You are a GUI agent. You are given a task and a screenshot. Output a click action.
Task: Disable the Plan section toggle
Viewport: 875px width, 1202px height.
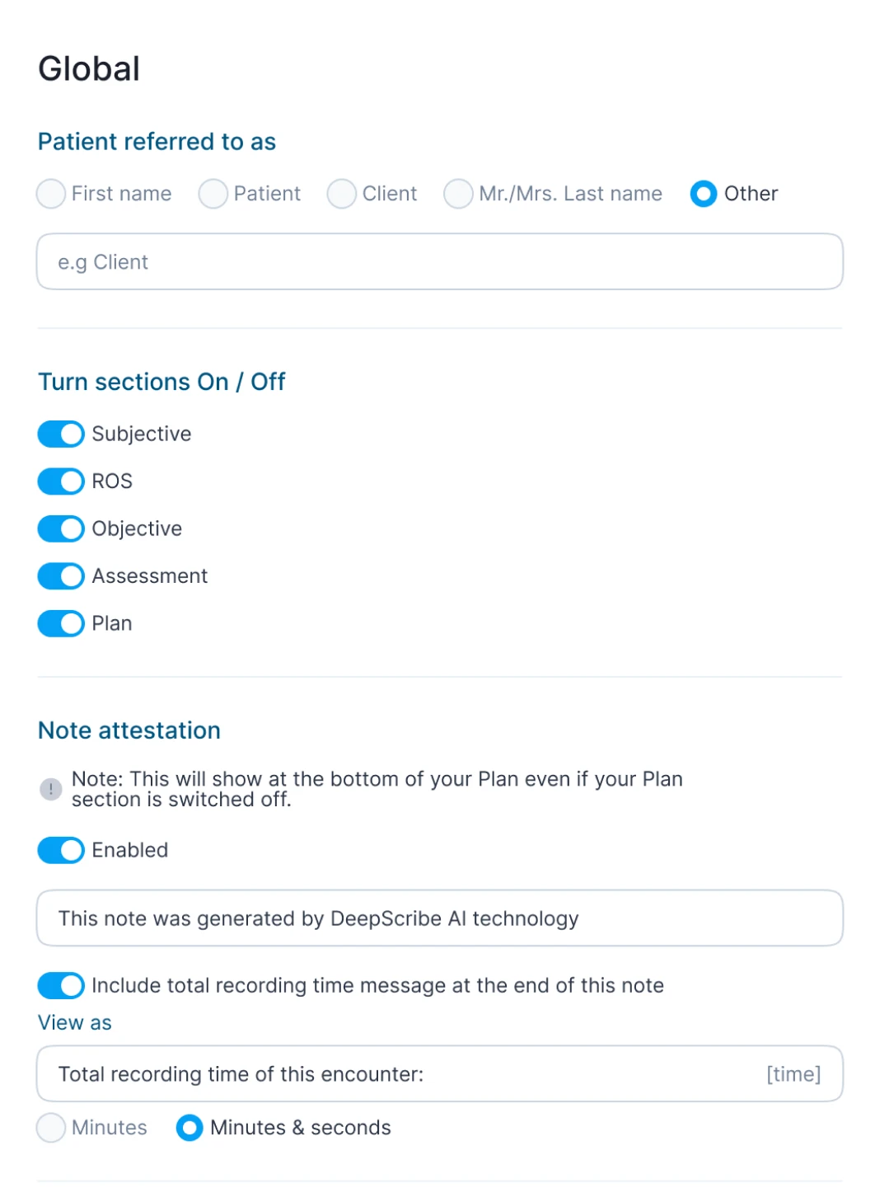(60, 623)
